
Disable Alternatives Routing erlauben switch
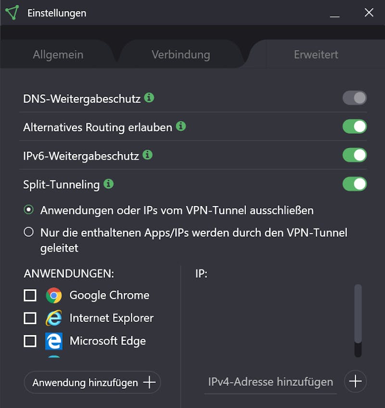(x=355, y=127)
